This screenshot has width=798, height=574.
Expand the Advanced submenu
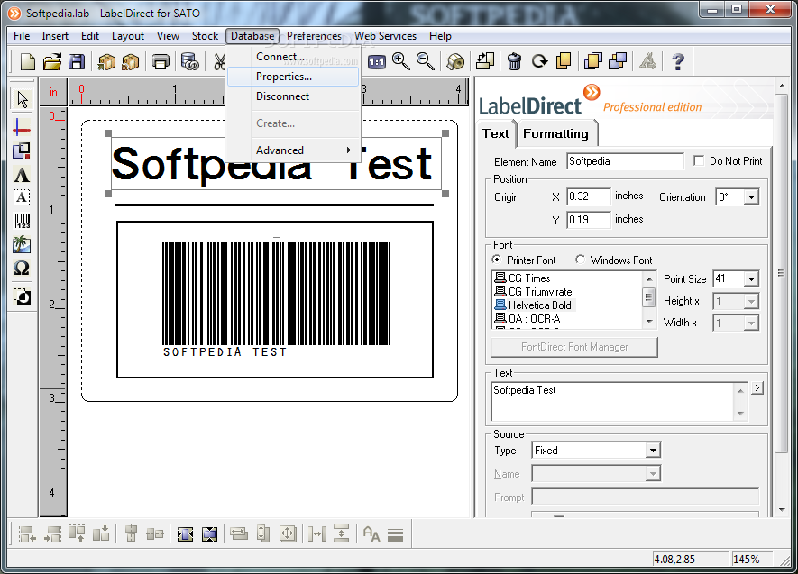[x=294, y=150]
